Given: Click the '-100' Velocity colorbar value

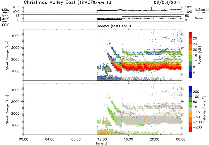Looking at the screenshot, I should point(198,122).
